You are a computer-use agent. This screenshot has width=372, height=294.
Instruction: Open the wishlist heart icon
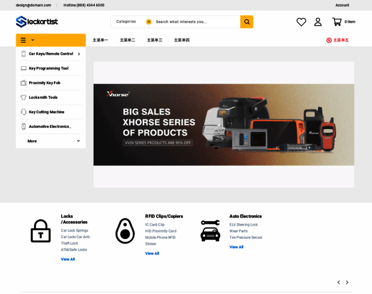[x=301, y=22]
